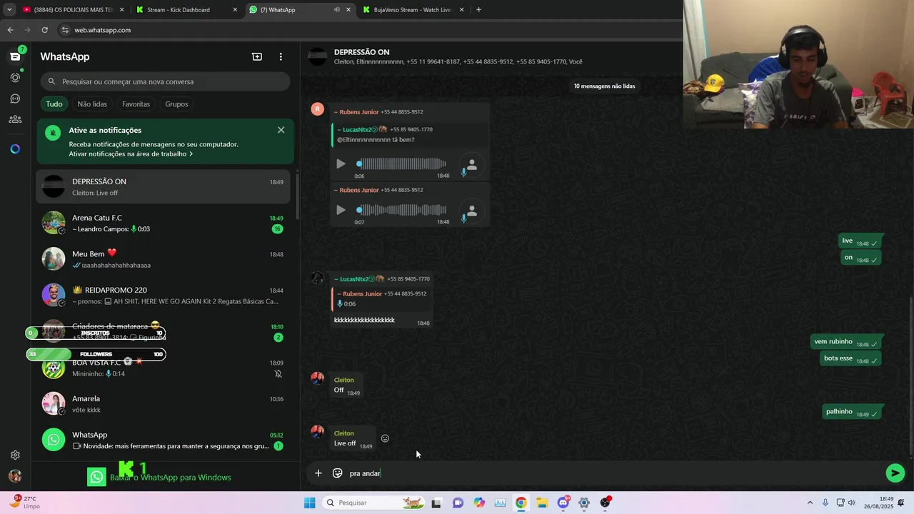
Task: Click the search conversations field
Action: click(165, 81)
